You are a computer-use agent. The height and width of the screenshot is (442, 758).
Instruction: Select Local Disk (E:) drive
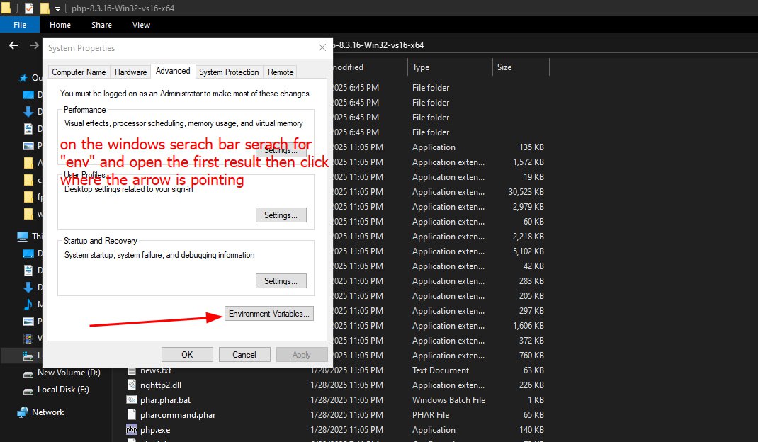click(63, 390)
